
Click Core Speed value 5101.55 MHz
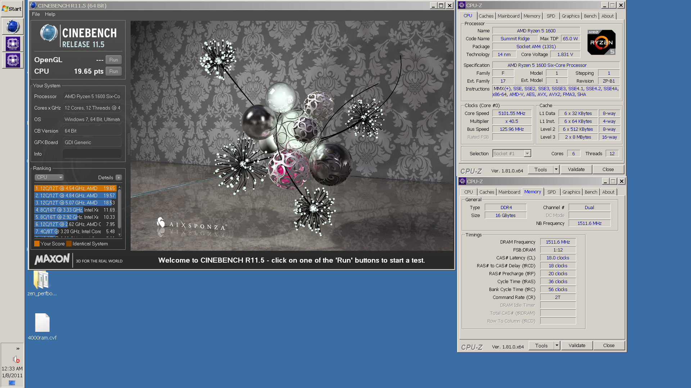coord(512,114)
